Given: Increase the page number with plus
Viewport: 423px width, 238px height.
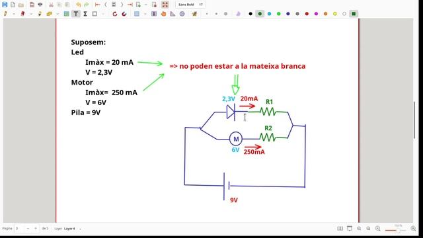Looking at the screenshot, I should (35, 229).
